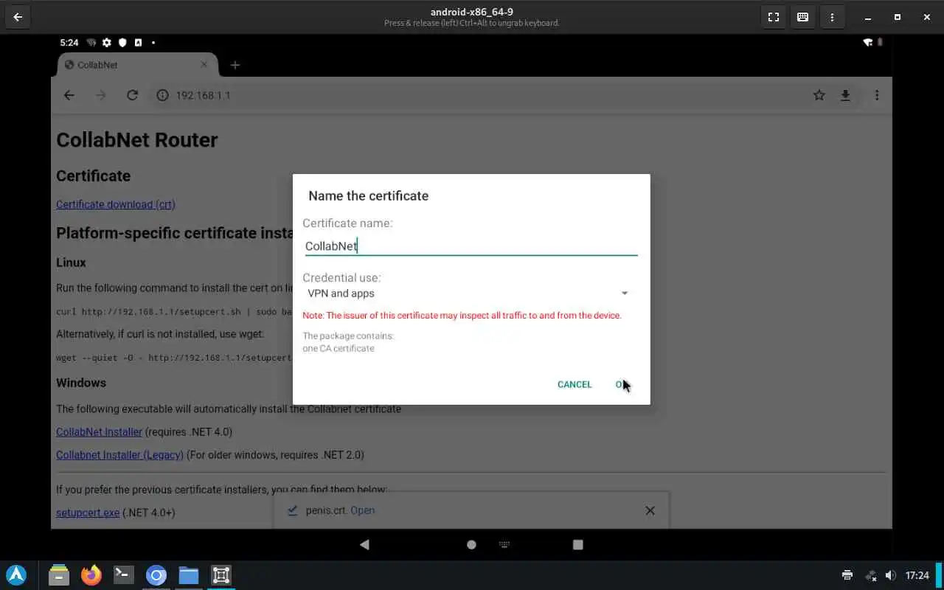This screenshot has width=944, height=590.
Task: Open the file manager drawer taskbar icon
Action: (x=59, y=575)
